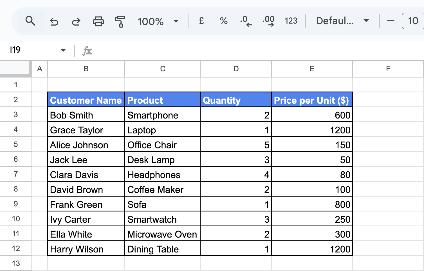Select column F header
Viewport: 424px width, 271px height.
click(x=388, y=69)
